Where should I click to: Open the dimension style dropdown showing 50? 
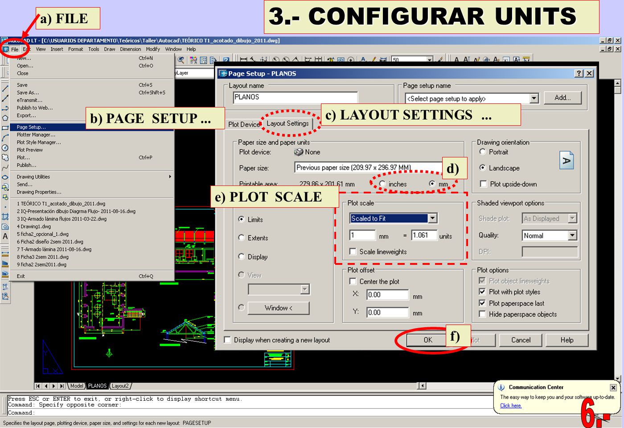(x=430, y=60)
